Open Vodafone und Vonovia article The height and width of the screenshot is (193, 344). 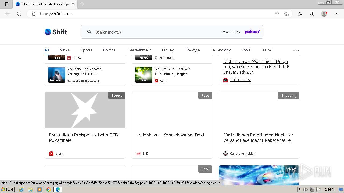[x=85, y=71]
